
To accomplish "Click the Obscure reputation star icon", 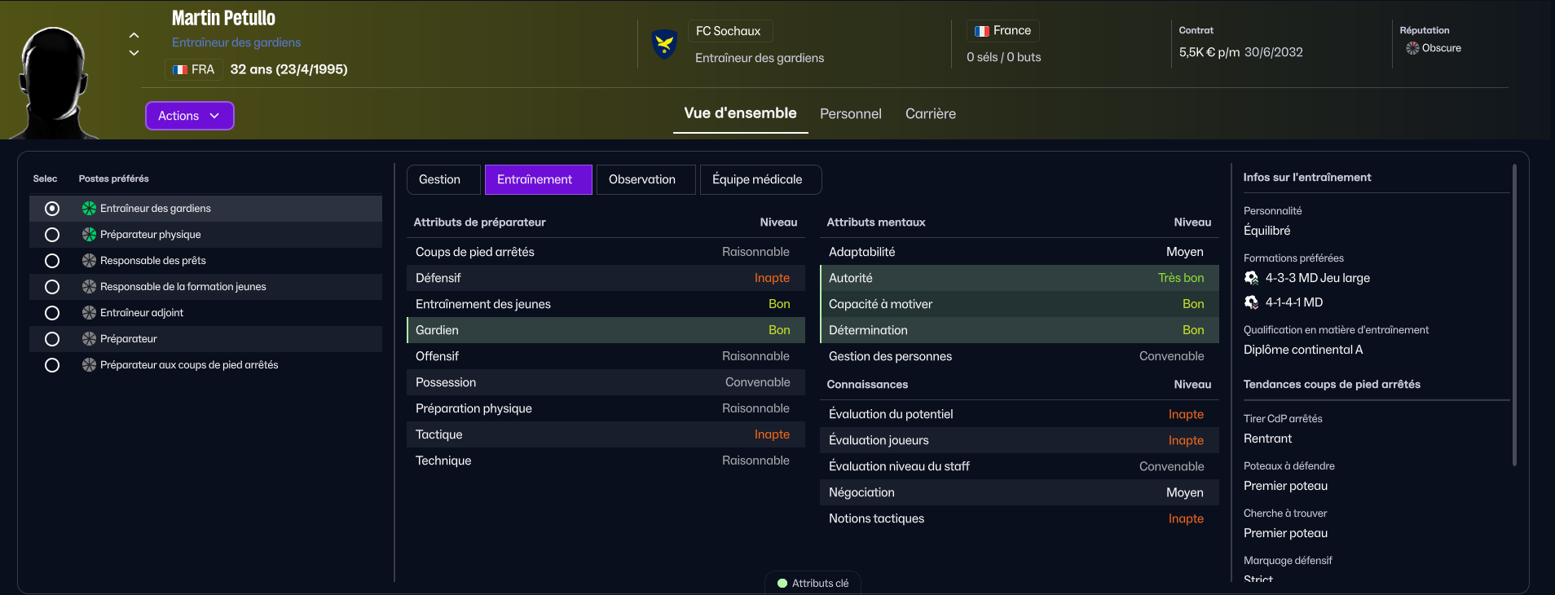I will pyautogui.click(x=1412, y=48).
